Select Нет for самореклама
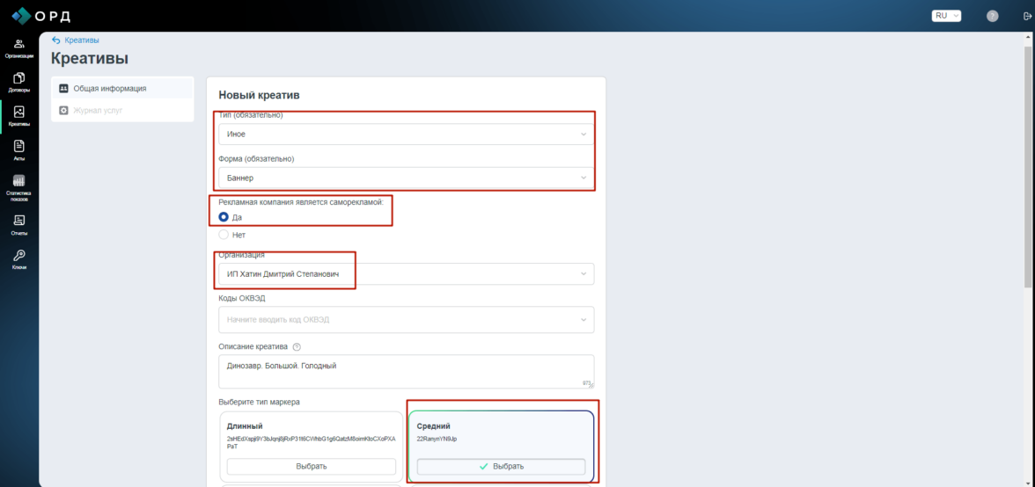This screenshot has width=1035, height=487. tap(224, 235)
